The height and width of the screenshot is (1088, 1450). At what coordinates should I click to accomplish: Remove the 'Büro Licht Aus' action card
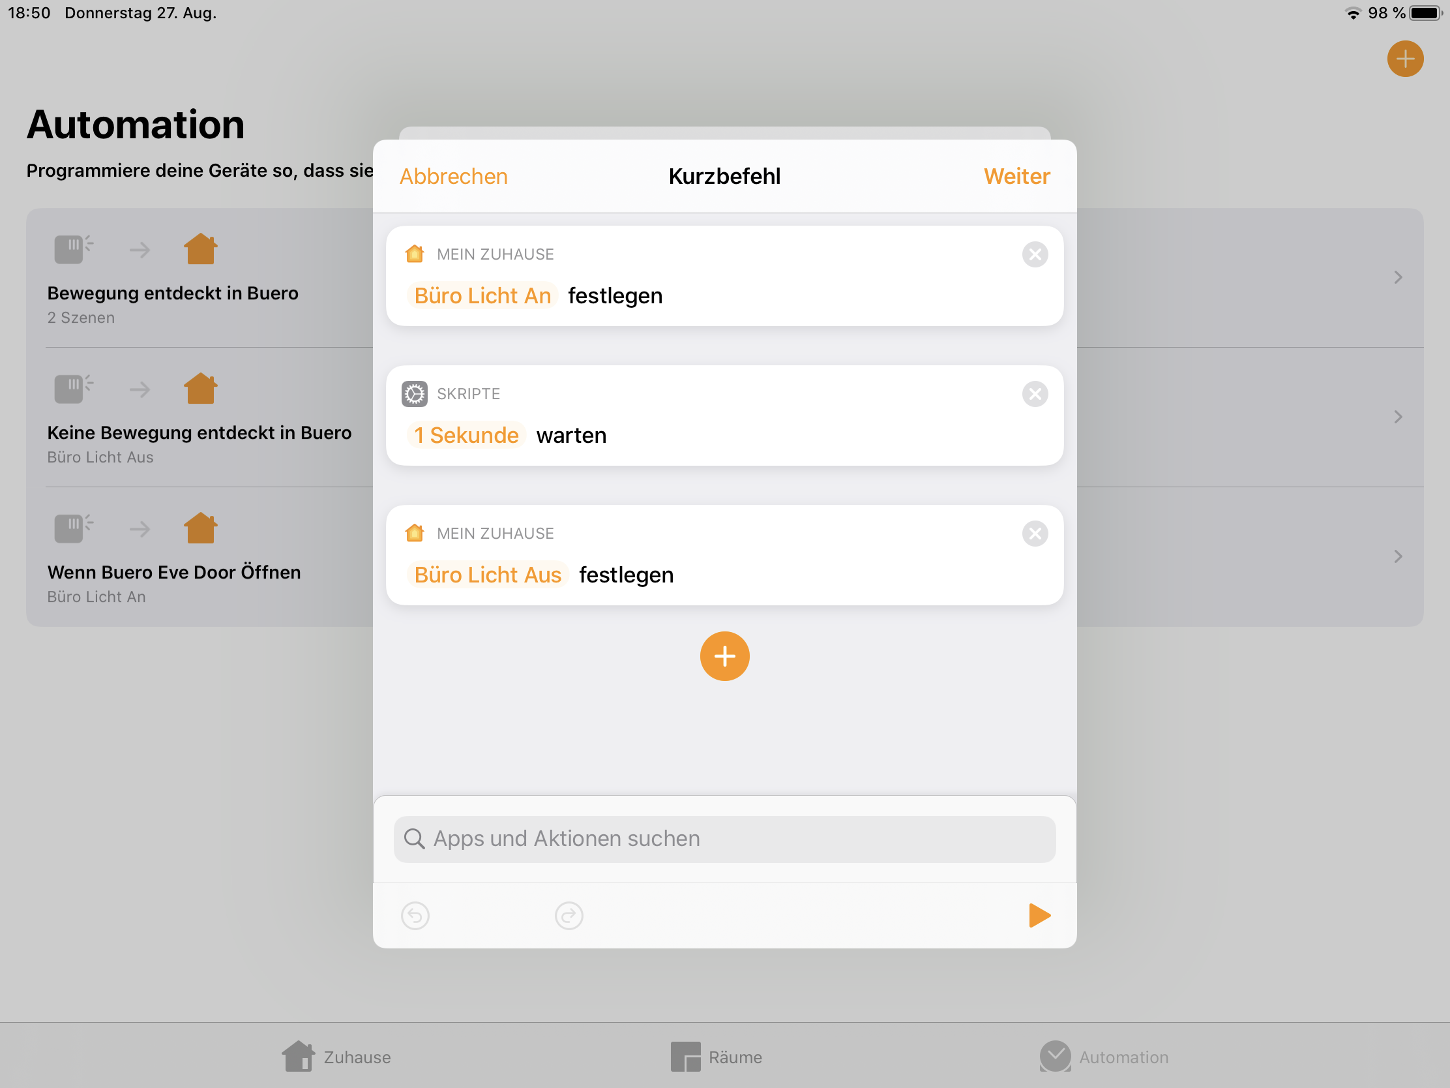click(x=1035, y=534)
